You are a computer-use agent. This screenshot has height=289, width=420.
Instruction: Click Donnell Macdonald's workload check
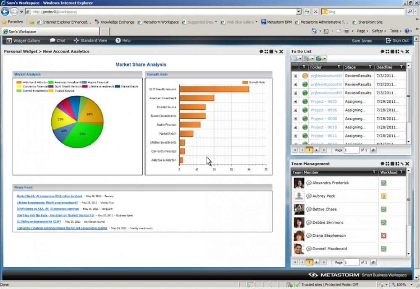click(x=383, y=249)
